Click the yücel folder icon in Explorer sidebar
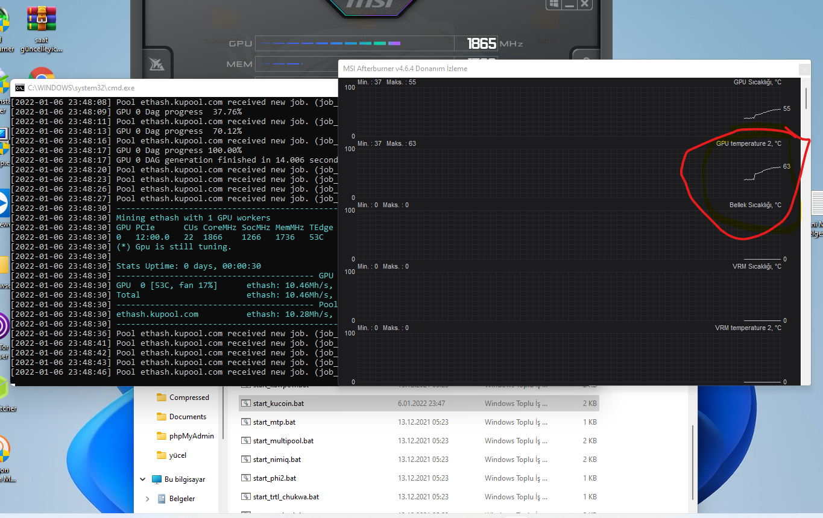The image size is (823, 518). [161, 455]
